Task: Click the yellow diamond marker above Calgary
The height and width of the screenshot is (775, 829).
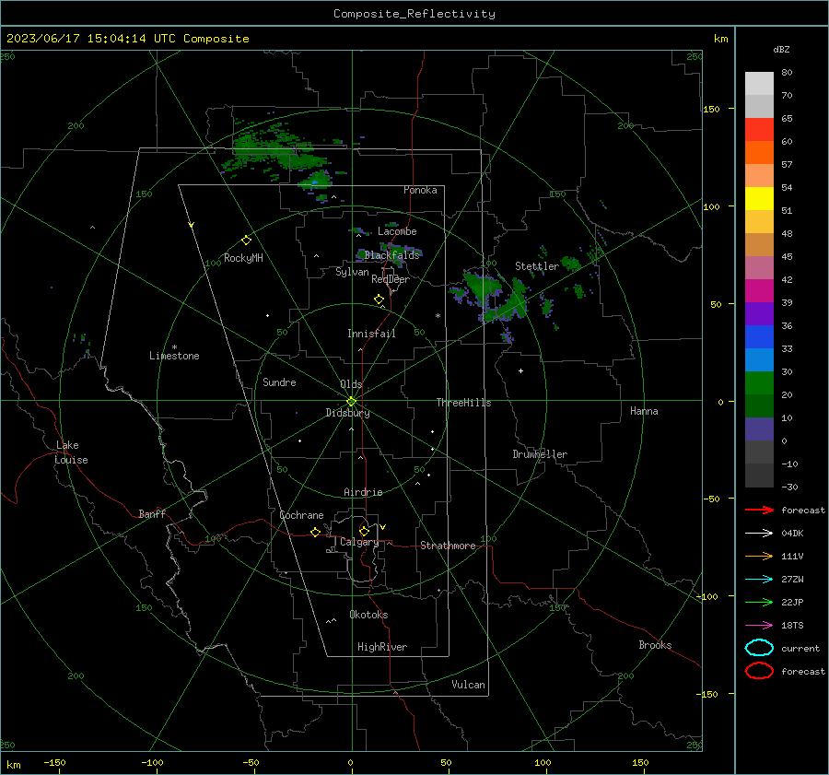Action: pos(364,531)
